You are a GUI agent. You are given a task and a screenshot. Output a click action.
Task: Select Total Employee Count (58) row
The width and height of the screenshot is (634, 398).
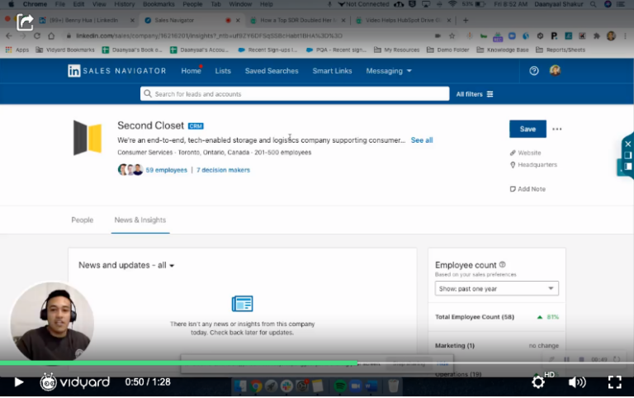click(x=496, y=317)
